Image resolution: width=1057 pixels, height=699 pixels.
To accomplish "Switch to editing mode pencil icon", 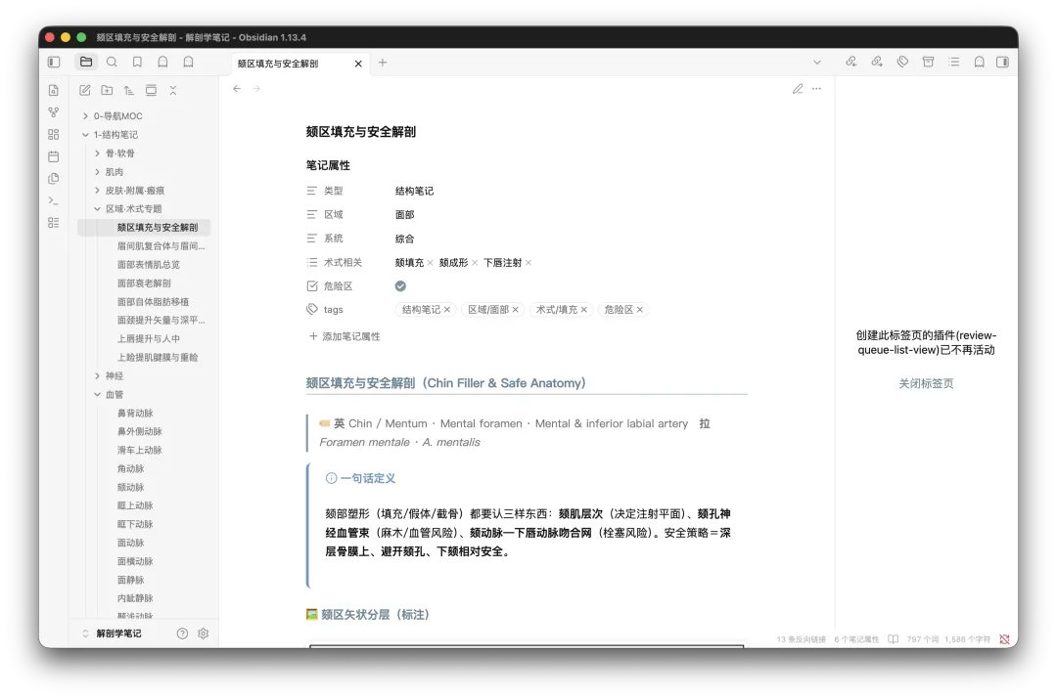I will [798, 88].
